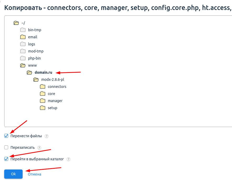The height and width of the screenshot is (180, 232).
Task: Toggle Перейти в выбранный каталог checkbox
Action: 6,159
